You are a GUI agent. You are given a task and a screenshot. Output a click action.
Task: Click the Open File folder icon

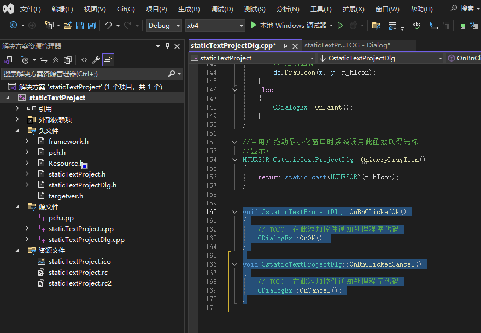pyautogui.click(x=68, y=26)
